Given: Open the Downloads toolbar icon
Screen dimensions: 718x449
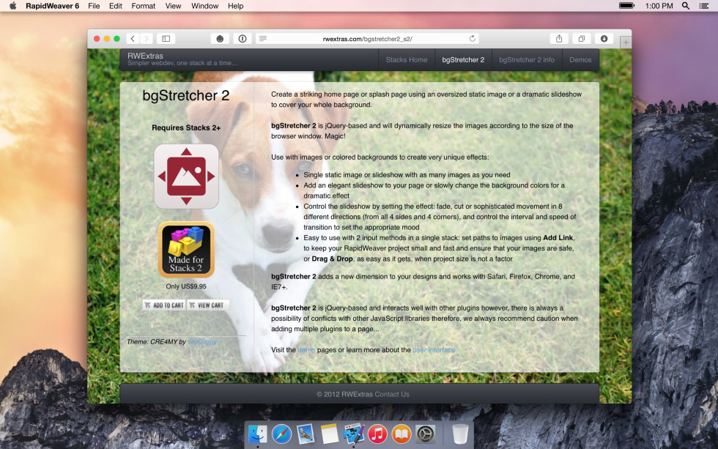Looking at the screenshot, I should pyautogui.click(x=604, y=39).
